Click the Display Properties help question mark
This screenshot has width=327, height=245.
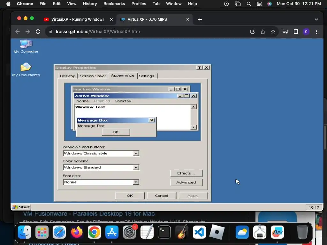point(199,68)
